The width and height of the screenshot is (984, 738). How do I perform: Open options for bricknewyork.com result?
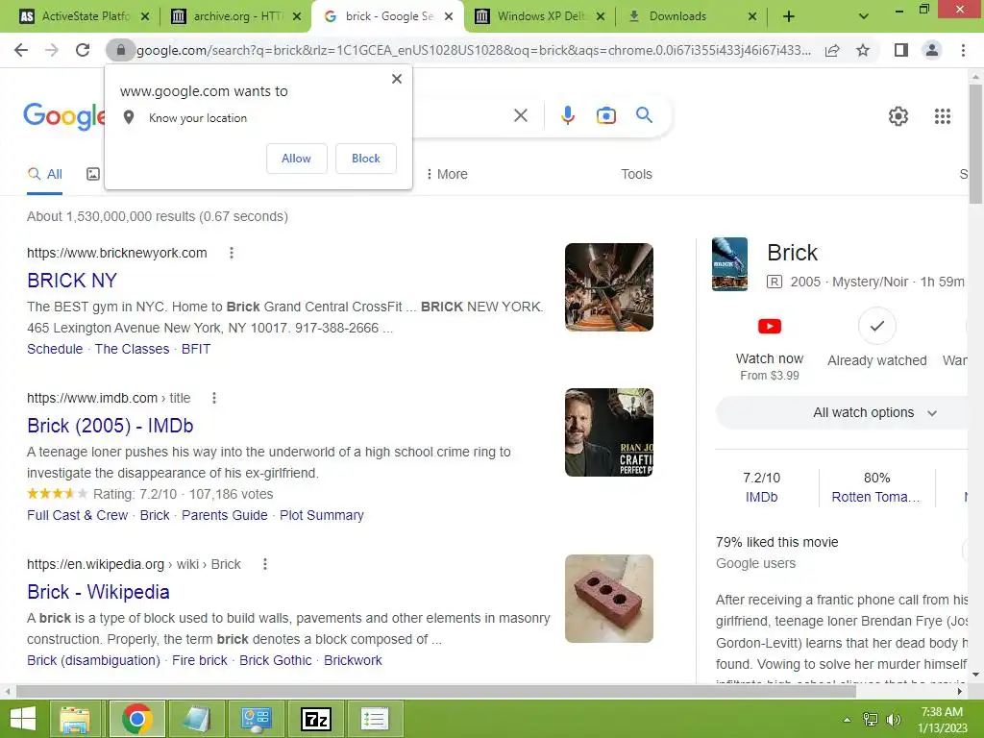tap(232, 253)
